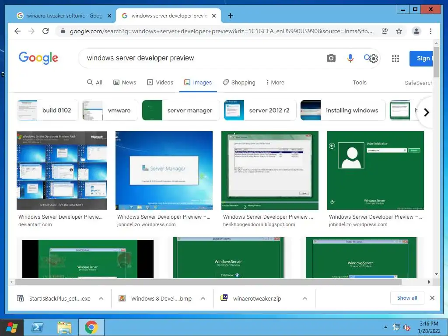Open the Chrome profile avatar
The image size is (448, 336).
[416, 31]
